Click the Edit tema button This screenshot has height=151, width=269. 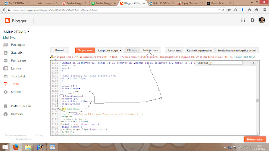click(132, 50)
